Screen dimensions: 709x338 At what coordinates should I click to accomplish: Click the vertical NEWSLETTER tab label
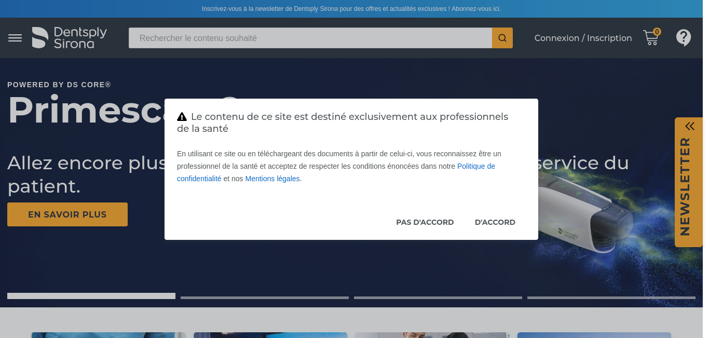click(x=685, y=186)
